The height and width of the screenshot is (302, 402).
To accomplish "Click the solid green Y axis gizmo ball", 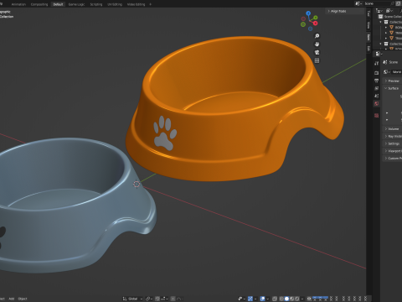I will (316, 18).
